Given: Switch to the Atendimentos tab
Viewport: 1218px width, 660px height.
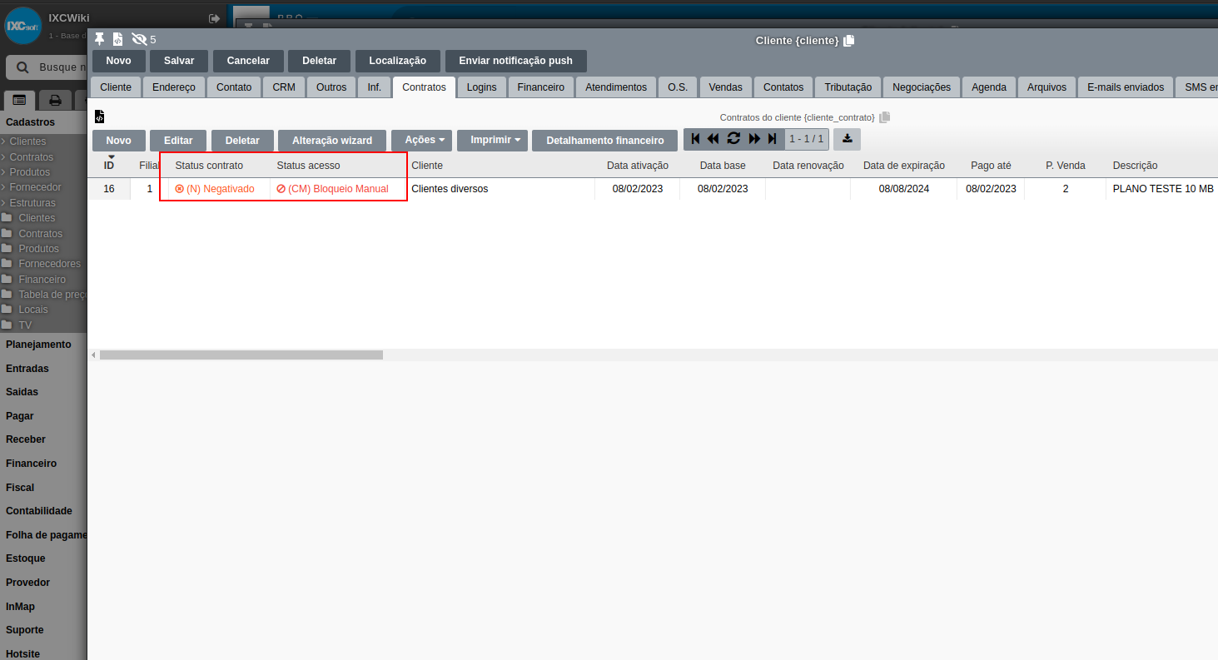Looking at the screenshot, I should (x=616, y=87).
